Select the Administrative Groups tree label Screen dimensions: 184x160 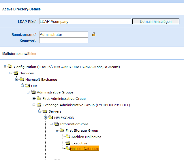55,92
